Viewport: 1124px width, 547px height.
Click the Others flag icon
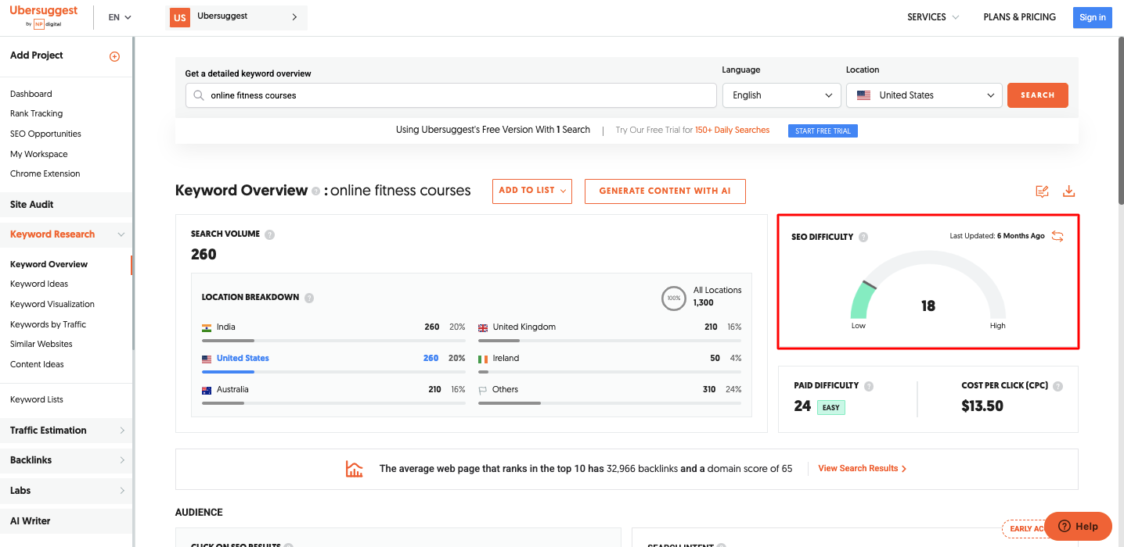483,390
